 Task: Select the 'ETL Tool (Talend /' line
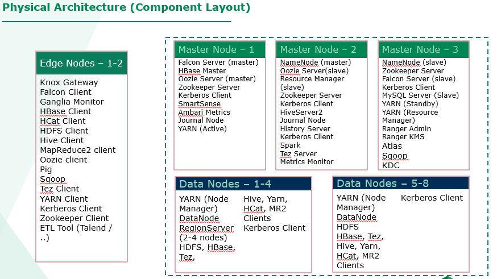pyautogui.click(x=76, y=228)
